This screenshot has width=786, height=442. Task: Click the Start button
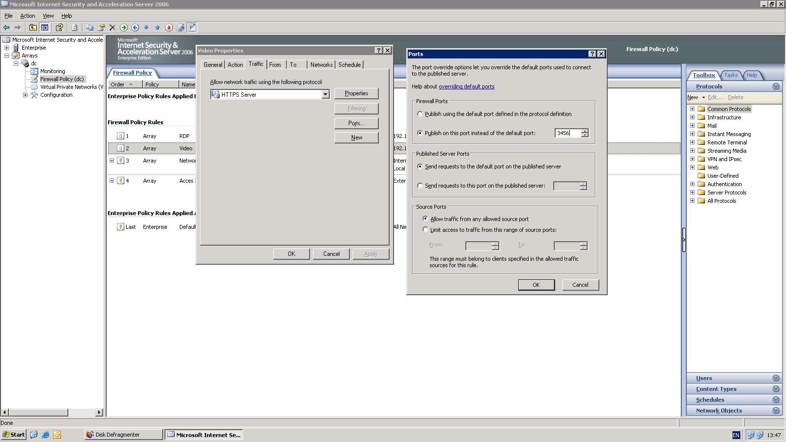[x=13, y=435]
